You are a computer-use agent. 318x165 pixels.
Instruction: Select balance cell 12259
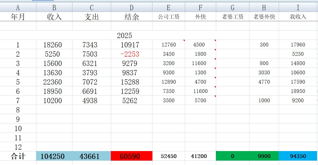coord(132,91)
